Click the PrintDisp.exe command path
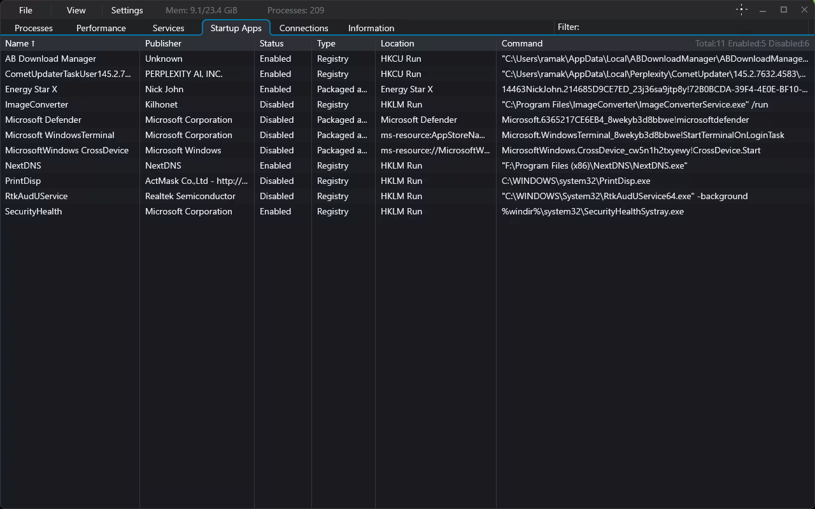815x509 pixels. pyautogui.click(x=576, y=181)
